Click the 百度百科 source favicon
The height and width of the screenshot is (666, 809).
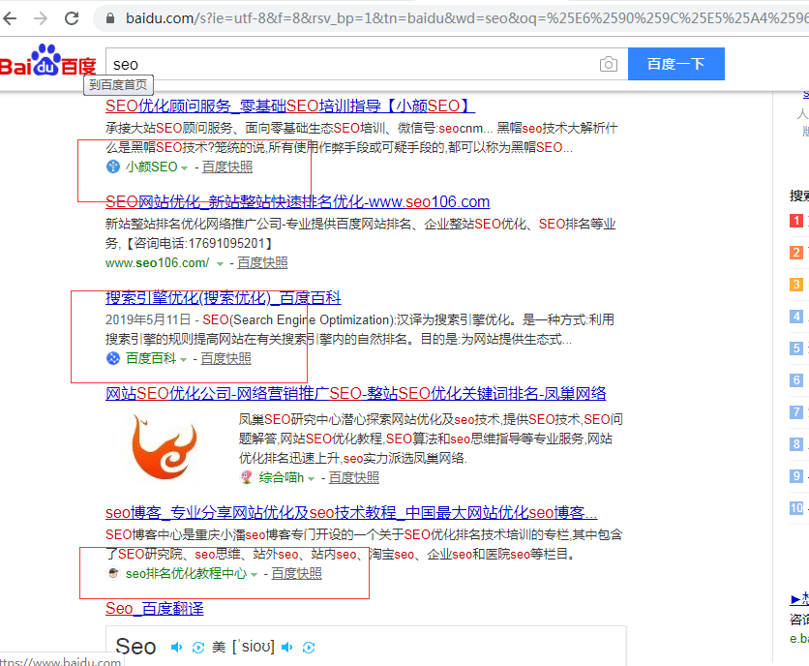(113, 358)
